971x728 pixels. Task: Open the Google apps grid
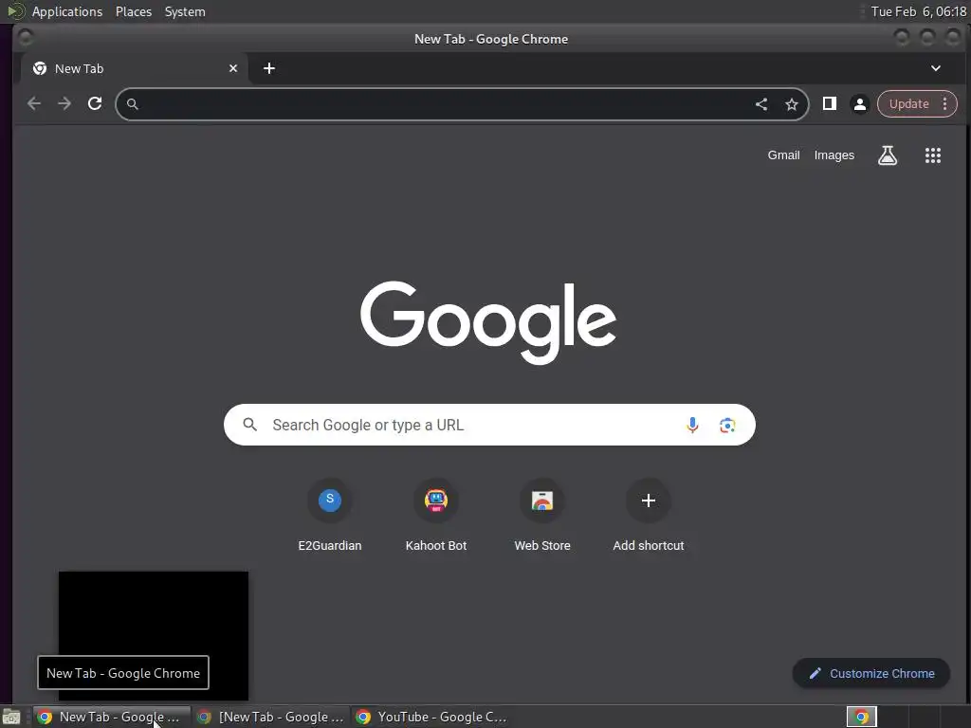click(x=933, y=155)
